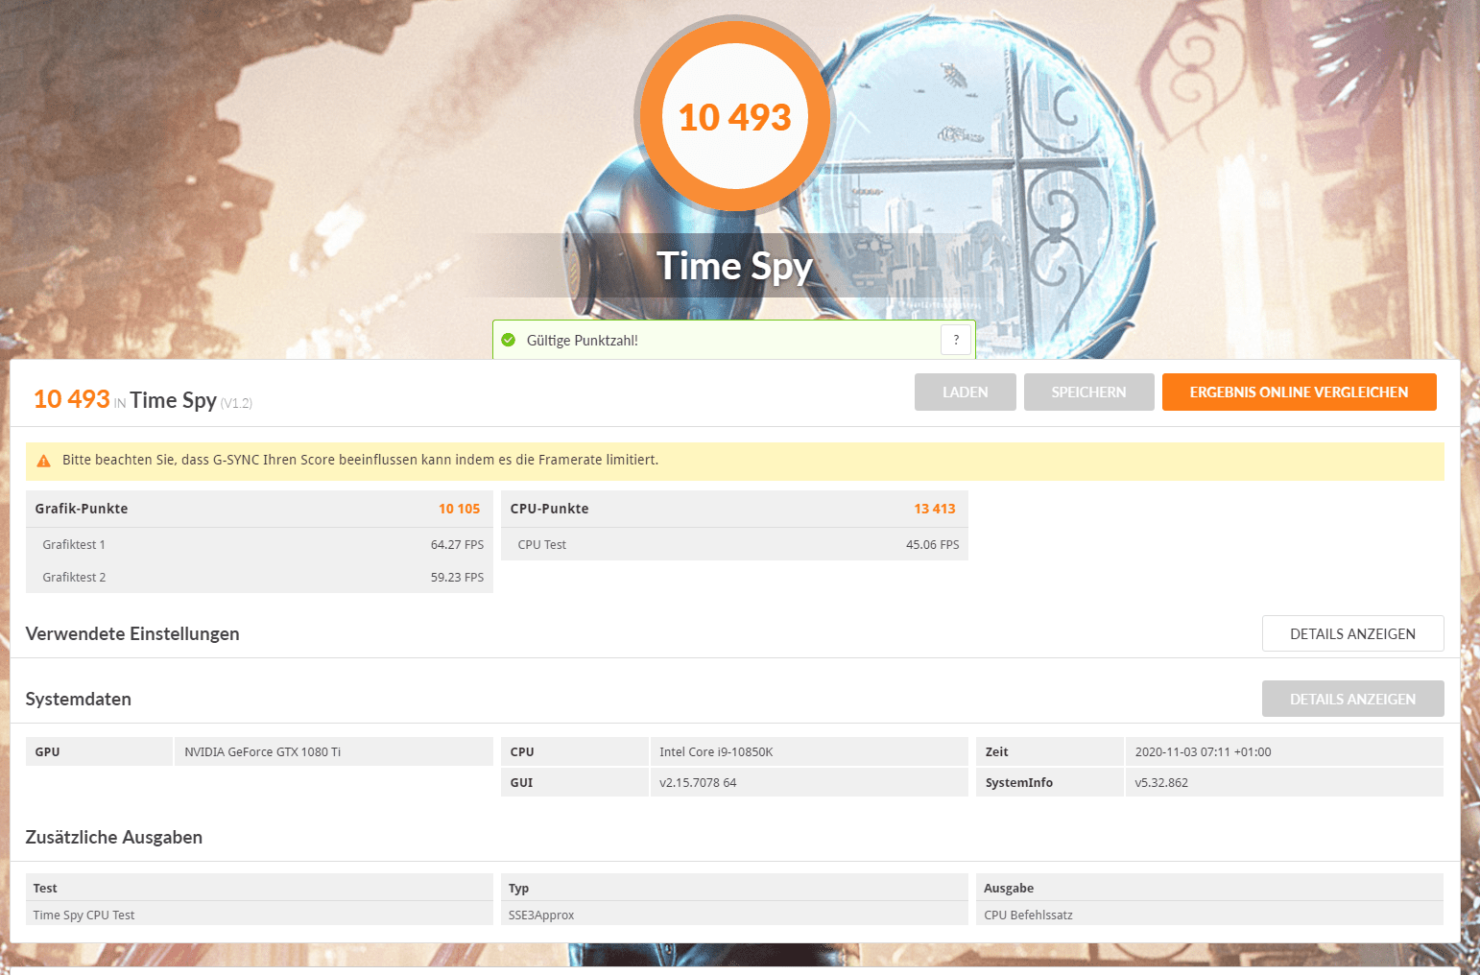The width and height of the screenshot is (1480, 975).
Task: Click the Zusätzliche Ausgaben heading
Action: (114, 837)
